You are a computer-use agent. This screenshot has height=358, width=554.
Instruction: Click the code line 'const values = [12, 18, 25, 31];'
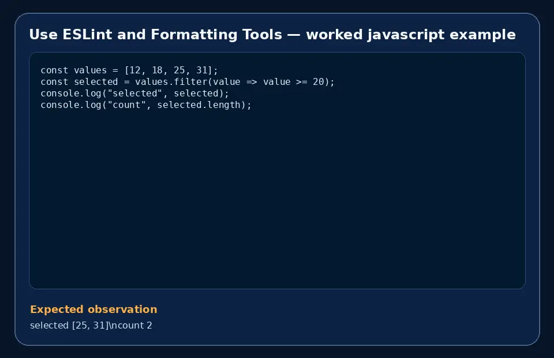129,70
